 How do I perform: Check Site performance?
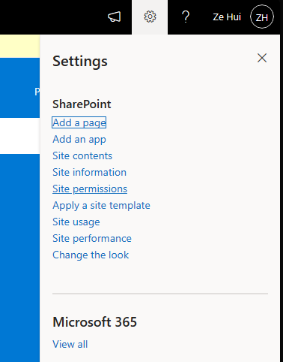[x=92, y=238]
